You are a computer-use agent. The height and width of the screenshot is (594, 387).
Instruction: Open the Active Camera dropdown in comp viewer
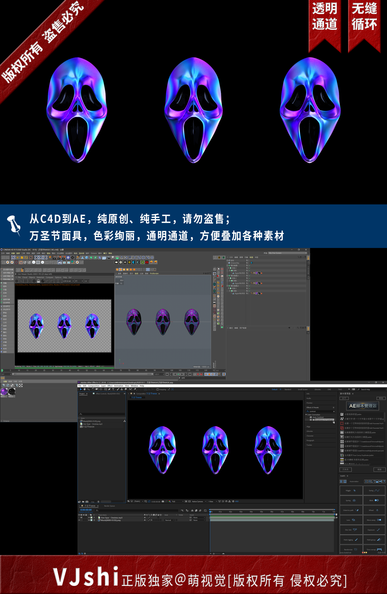tap(199, 501)
